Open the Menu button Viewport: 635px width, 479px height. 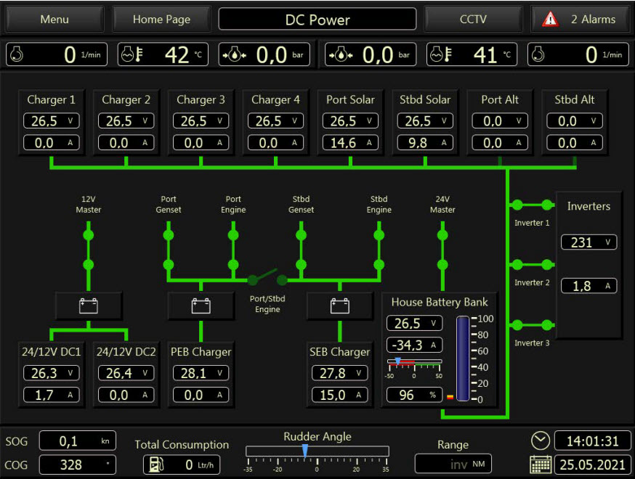54,20
